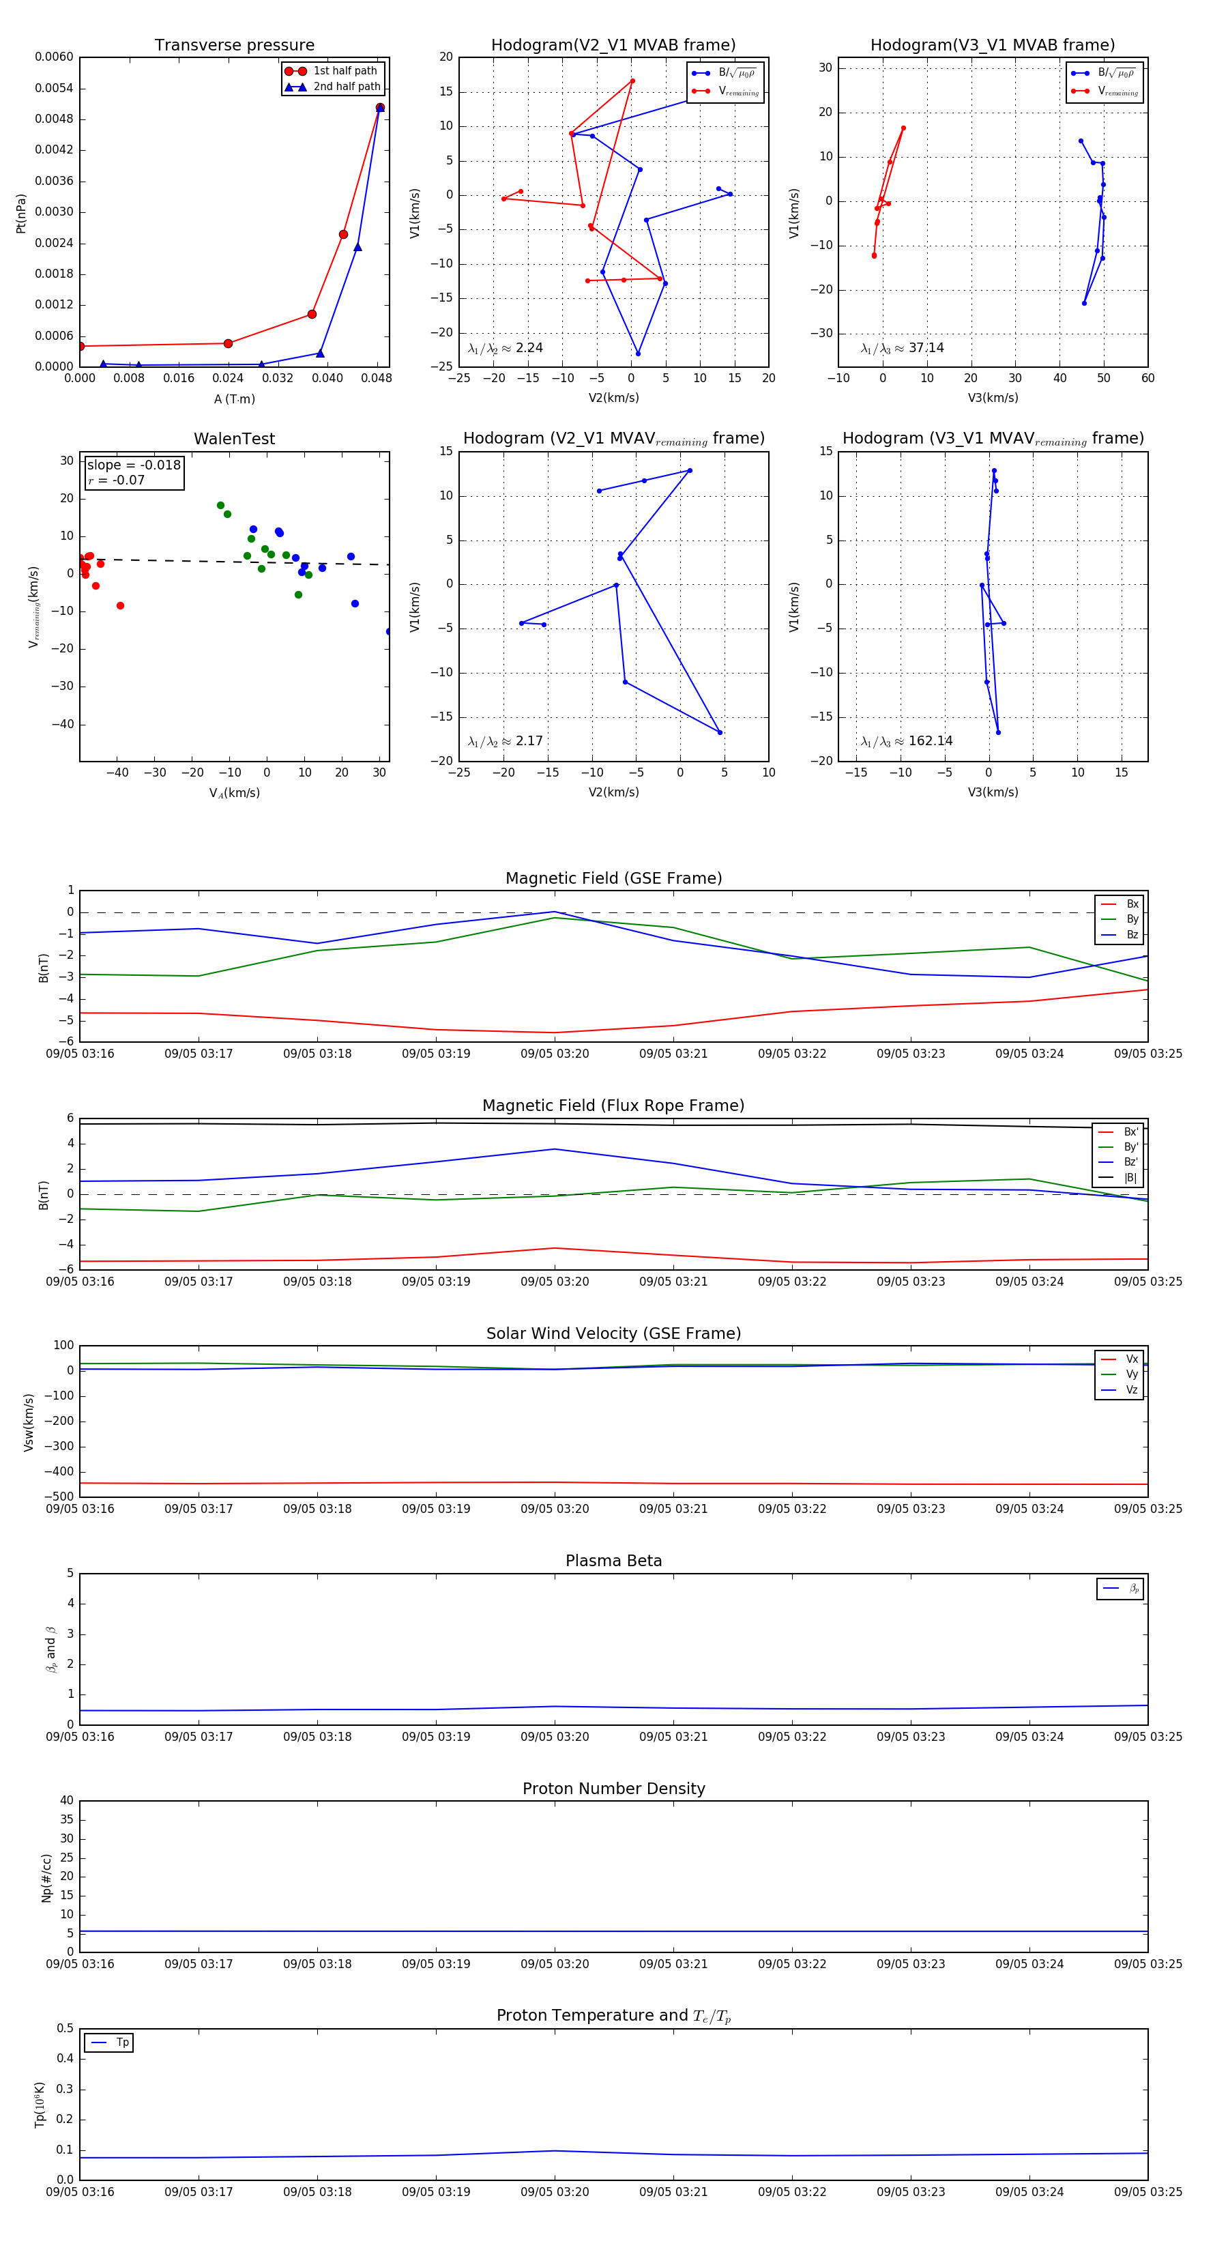Image resolution: width=1228 pixels, height=2252 pixels.
Task: Click the βp legend entry in Plasma Beta
Action: [x=1120, y=1589]
